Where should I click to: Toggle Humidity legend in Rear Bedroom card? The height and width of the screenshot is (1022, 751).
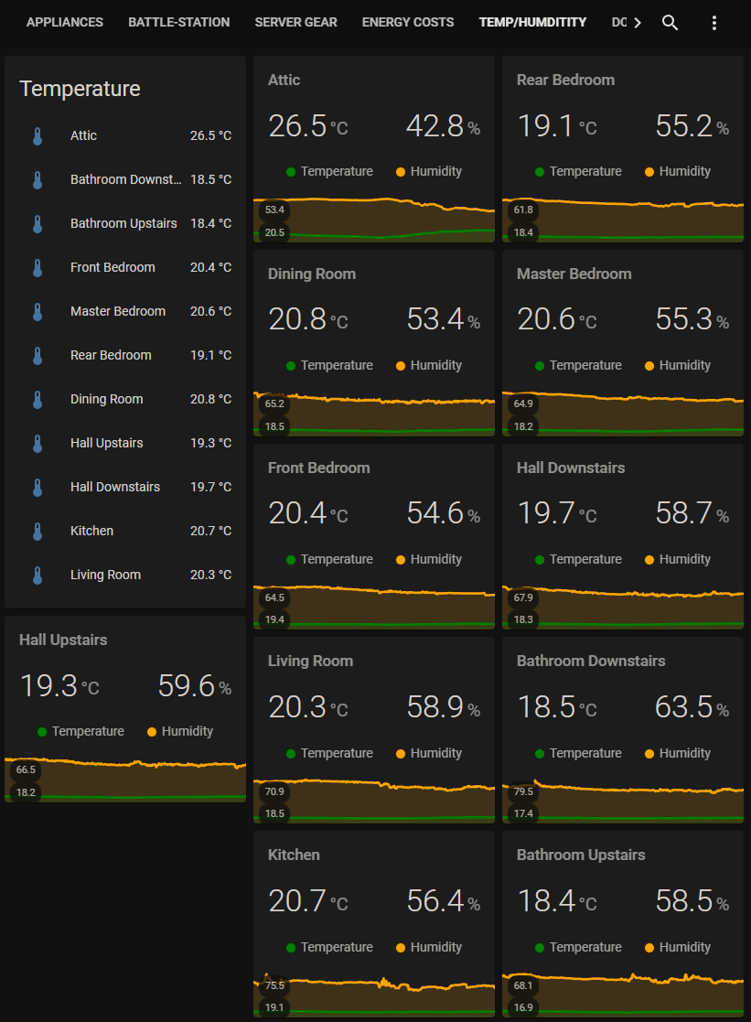click(x=678, y=171)
